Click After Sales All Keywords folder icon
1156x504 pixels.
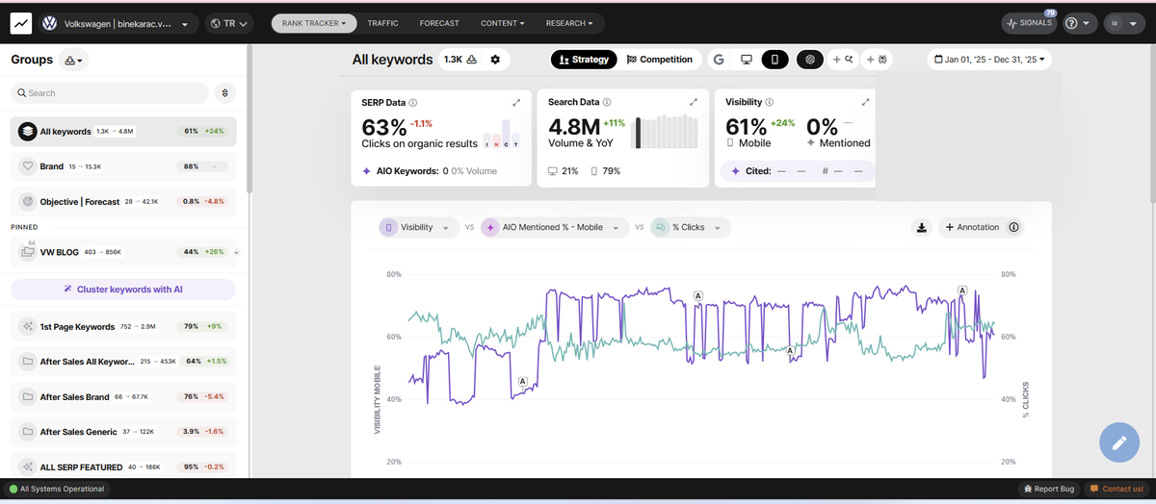coord(28,362)
